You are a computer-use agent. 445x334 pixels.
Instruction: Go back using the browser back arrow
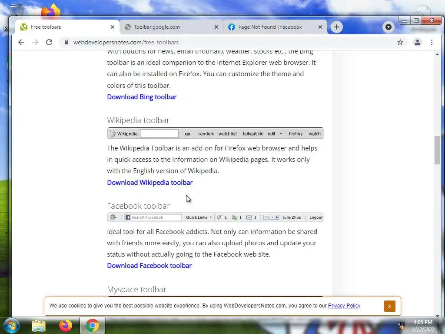(21, 42)
